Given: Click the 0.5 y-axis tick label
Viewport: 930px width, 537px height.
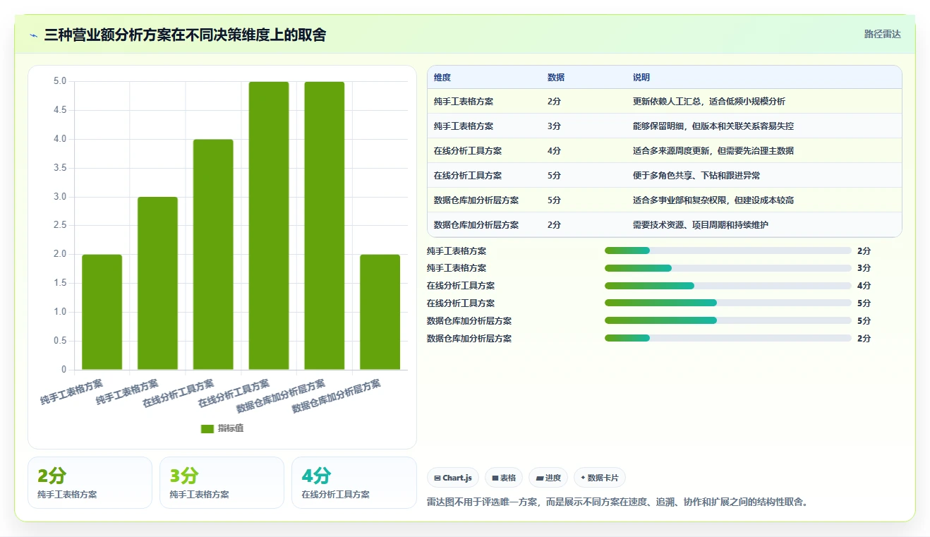Looking at the screenshot, I should click(60, 341).
